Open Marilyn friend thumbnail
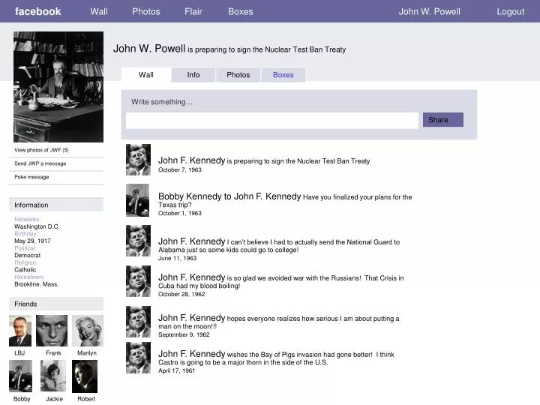This screenshot has width=540, height=405. tap(88, 331)
